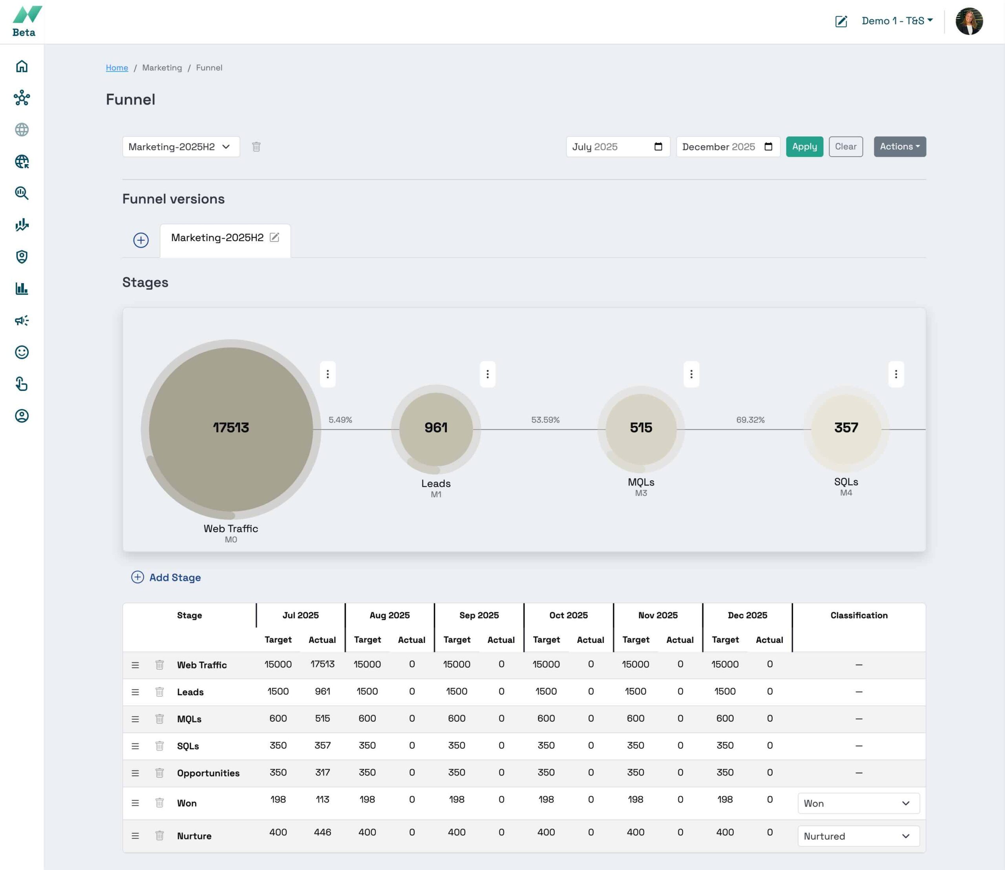Image resolution: width=1005 pixels, height=870 pixels.
Task: Open options menu for Leads stage
Action: pos(487,374)
